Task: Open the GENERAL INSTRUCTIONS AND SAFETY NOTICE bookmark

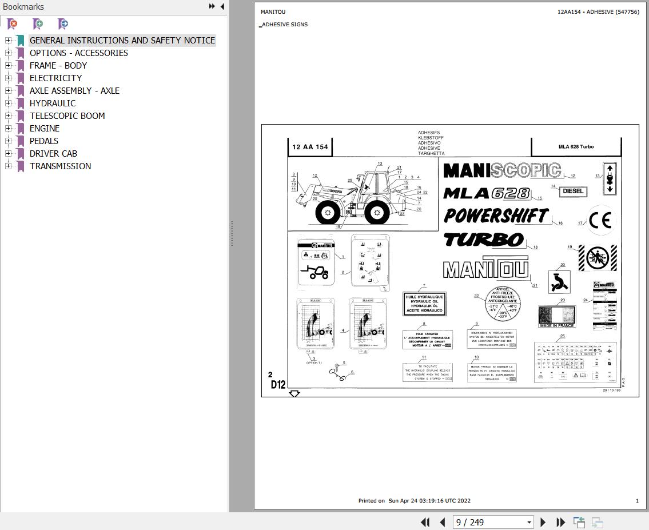Action: click(x=122, y=40)
